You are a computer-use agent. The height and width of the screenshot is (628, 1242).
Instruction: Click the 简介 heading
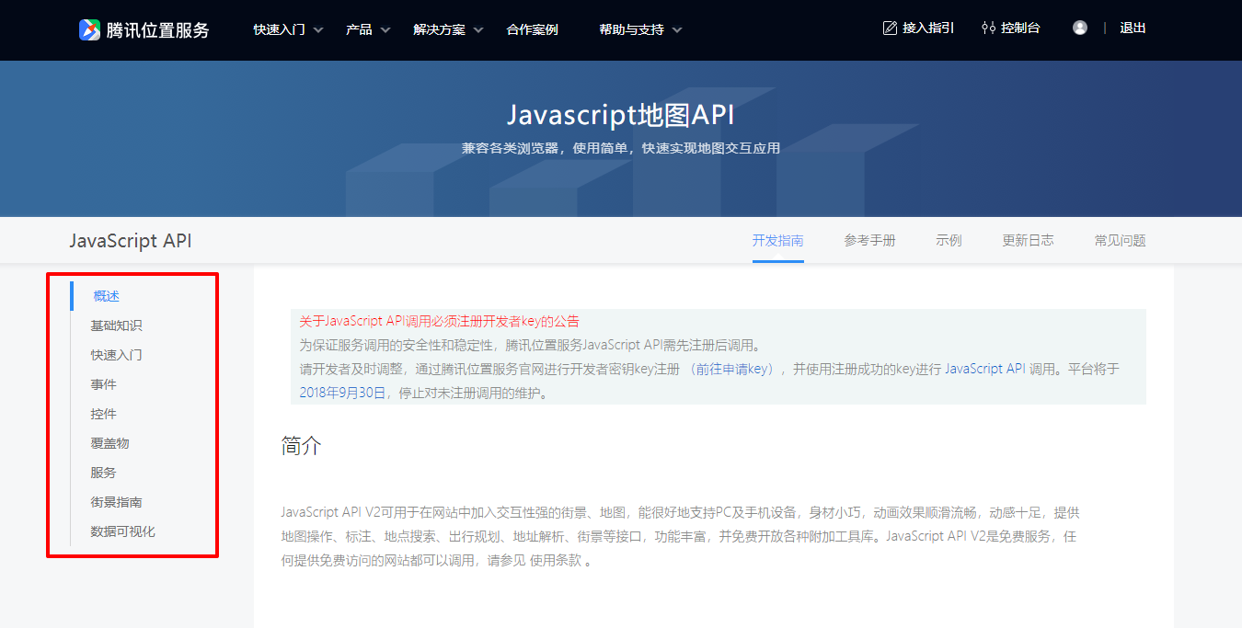pyautogui.click(x=301, y=447)
